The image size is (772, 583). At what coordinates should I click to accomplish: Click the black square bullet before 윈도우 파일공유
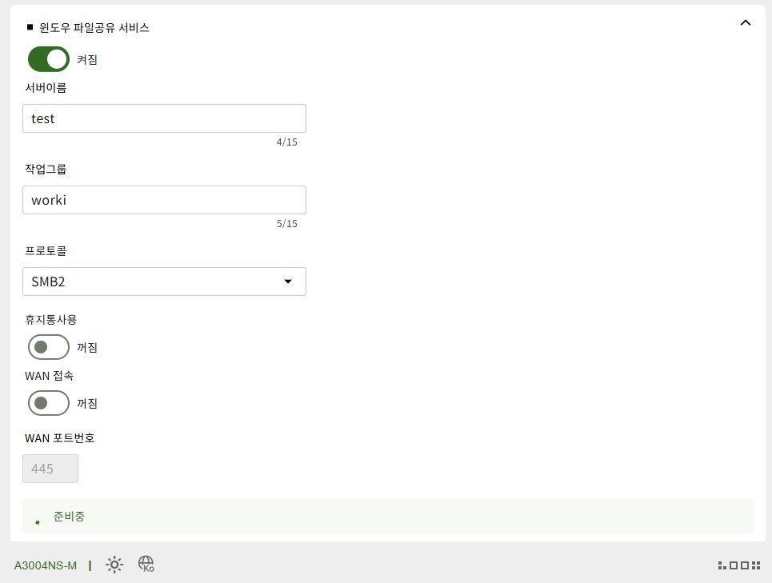30,27
